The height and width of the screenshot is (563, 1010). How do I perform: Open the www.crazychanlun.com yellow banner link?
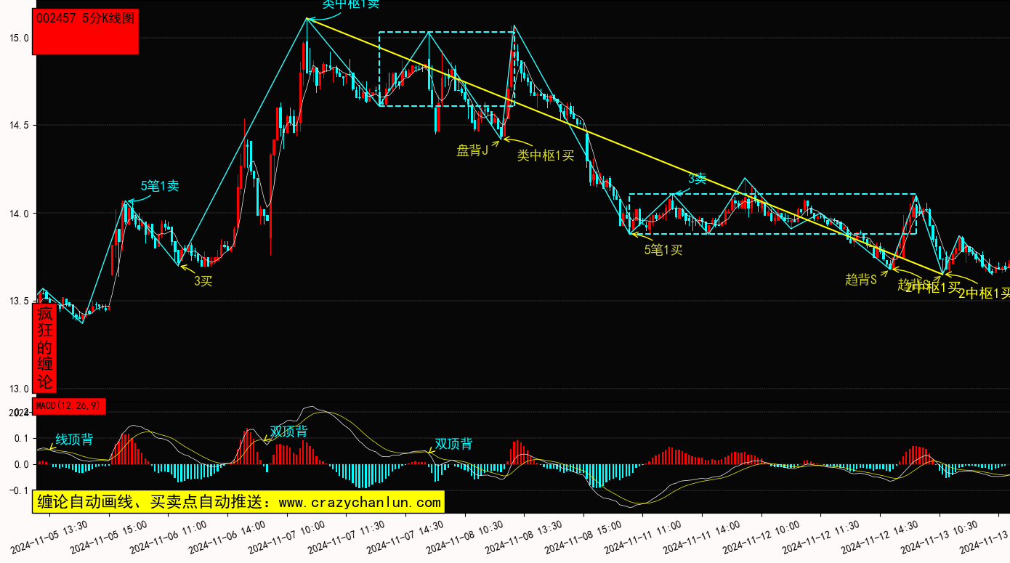coord(238,502)
